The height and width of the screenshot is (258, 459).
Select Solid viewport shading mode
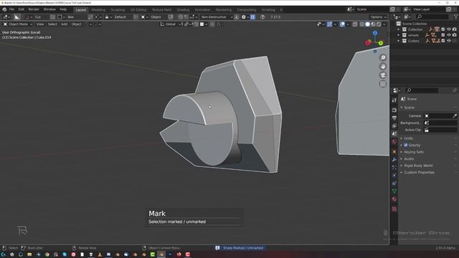(x=367, y=24)
